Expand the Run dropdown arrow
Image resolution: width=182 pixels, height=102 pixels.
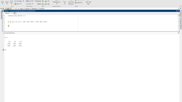[x=65, y=4]
